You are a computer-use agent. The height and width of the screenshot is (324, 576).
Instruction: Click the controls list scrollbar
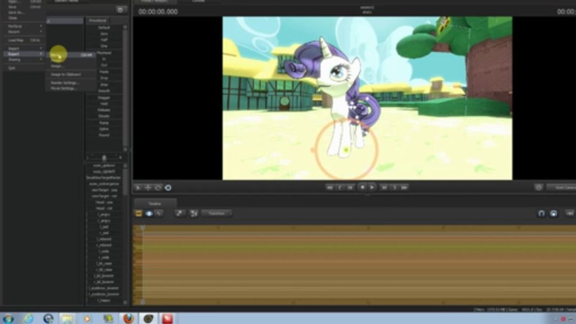tap(125, 234)
